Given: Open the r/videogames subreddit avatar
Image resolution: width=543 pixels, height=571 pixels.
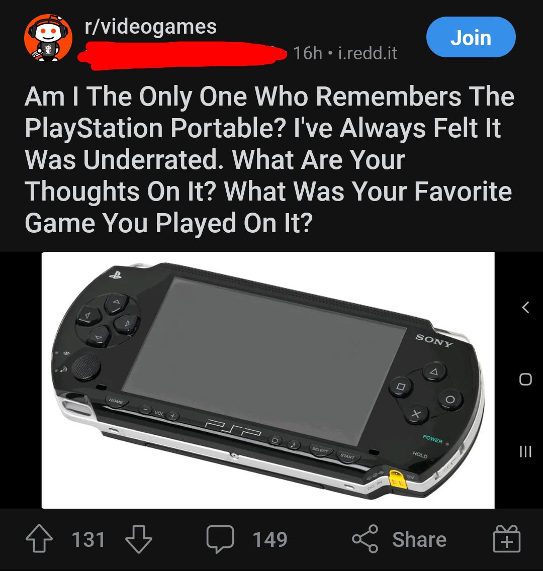Looking at the screenshot, I should pyautogui.click(x=48, y=38).
